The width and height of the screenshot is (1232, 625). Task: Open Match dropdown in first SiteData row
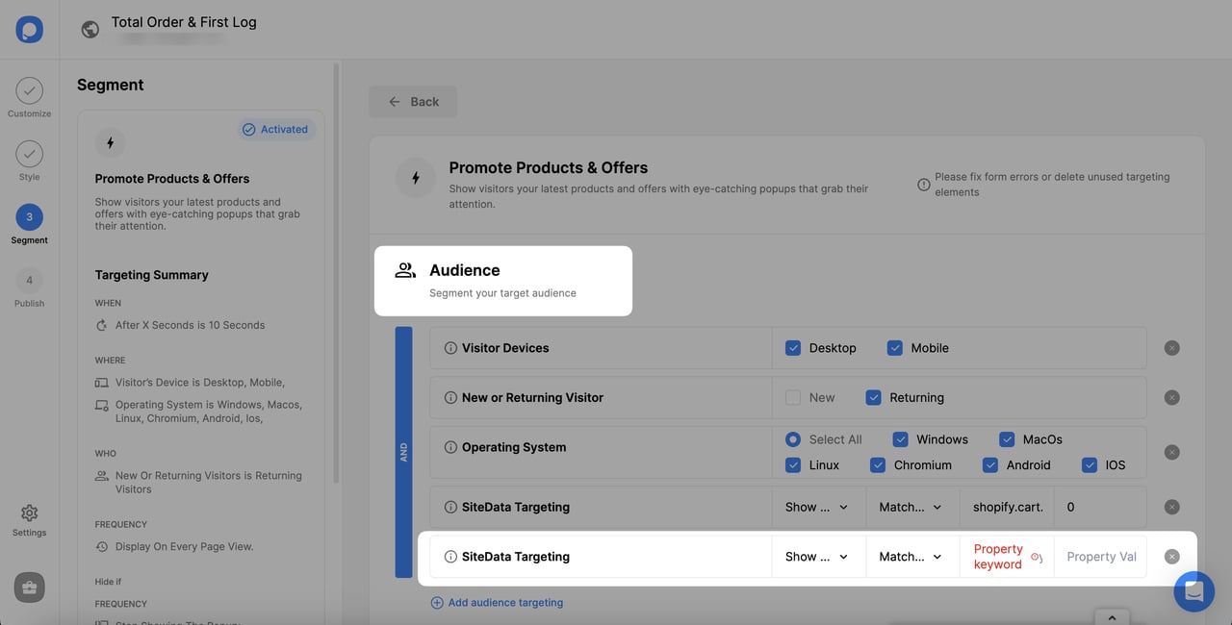[912, 507]
